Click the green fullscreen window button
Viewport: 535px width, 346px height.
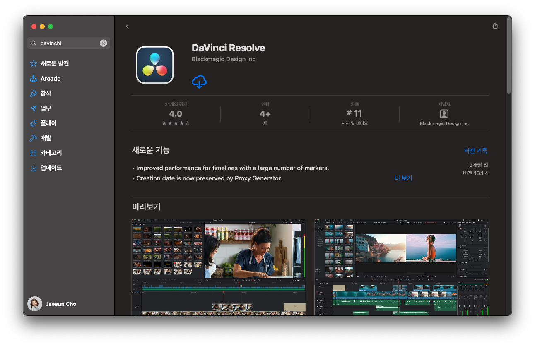point(51,26)
